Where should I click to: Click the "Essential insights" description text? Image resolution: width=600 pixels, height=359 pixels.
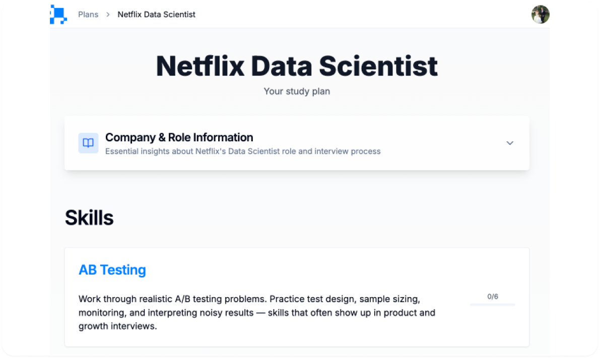[242, 151]
